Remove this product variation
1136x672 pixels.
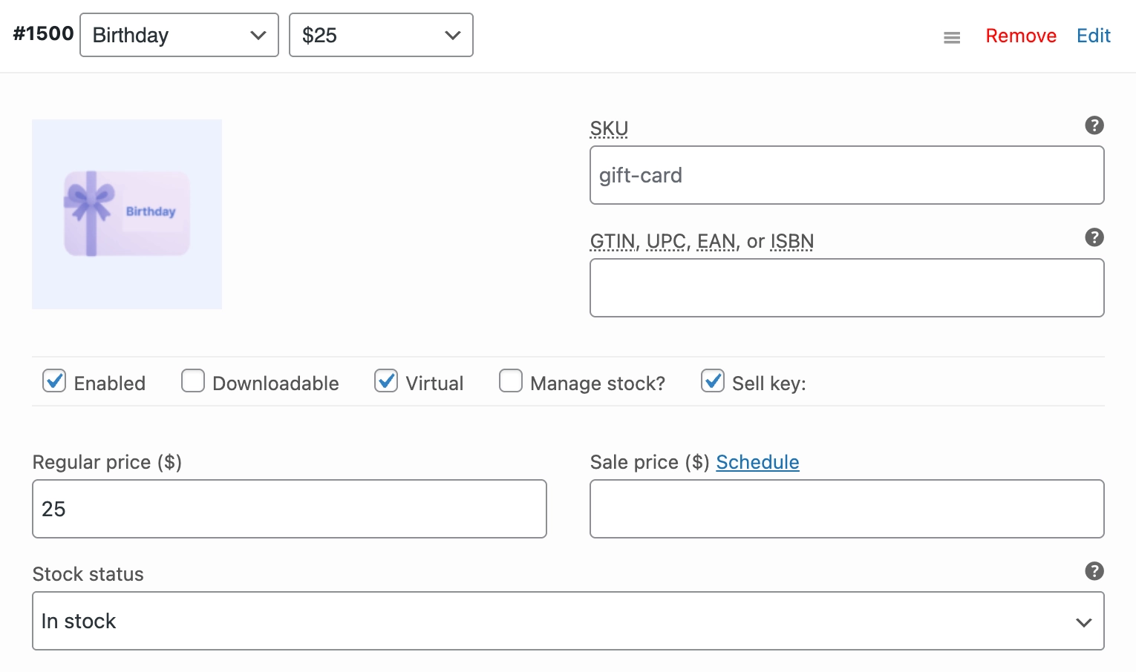pos(1020,35)
